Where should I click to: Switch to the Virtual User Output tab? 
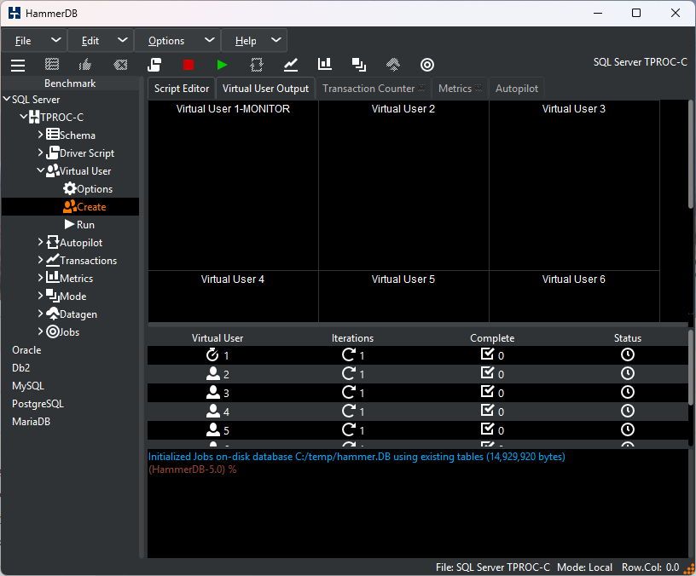coord(265,89)
